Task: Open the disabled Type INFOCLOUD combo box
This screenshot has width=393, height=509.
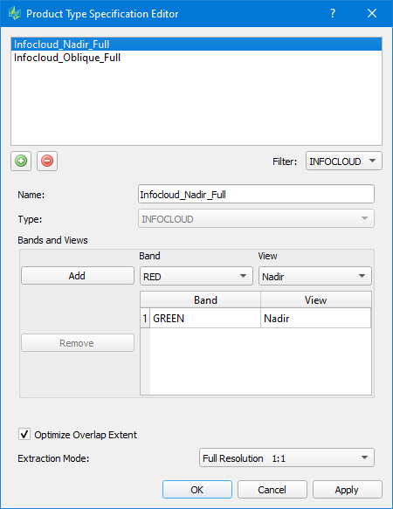Action: coord(256,219)
